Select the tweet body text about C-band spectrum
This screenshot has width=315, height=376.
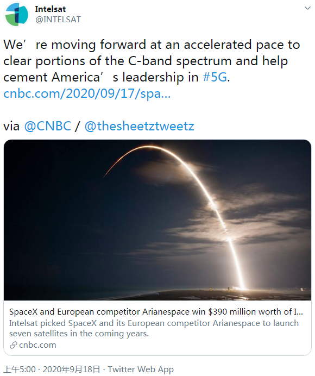pyautogui.click(x=152, y=61)
